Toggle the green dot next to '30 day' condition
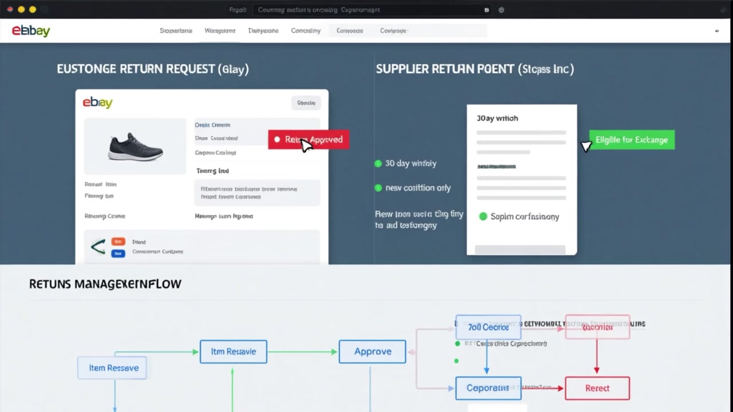This screenshot has height=412, width=733. click(x=378, y=164)
